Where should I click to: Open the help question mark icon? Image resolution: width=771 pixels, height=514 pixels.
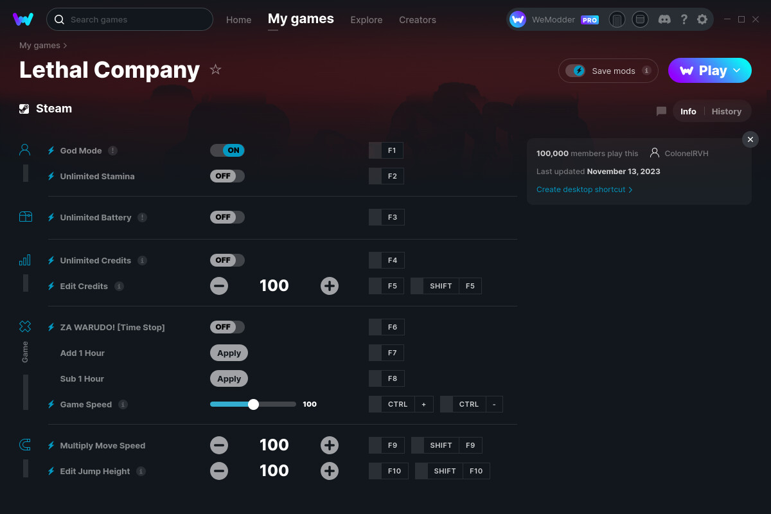(684, 19)
